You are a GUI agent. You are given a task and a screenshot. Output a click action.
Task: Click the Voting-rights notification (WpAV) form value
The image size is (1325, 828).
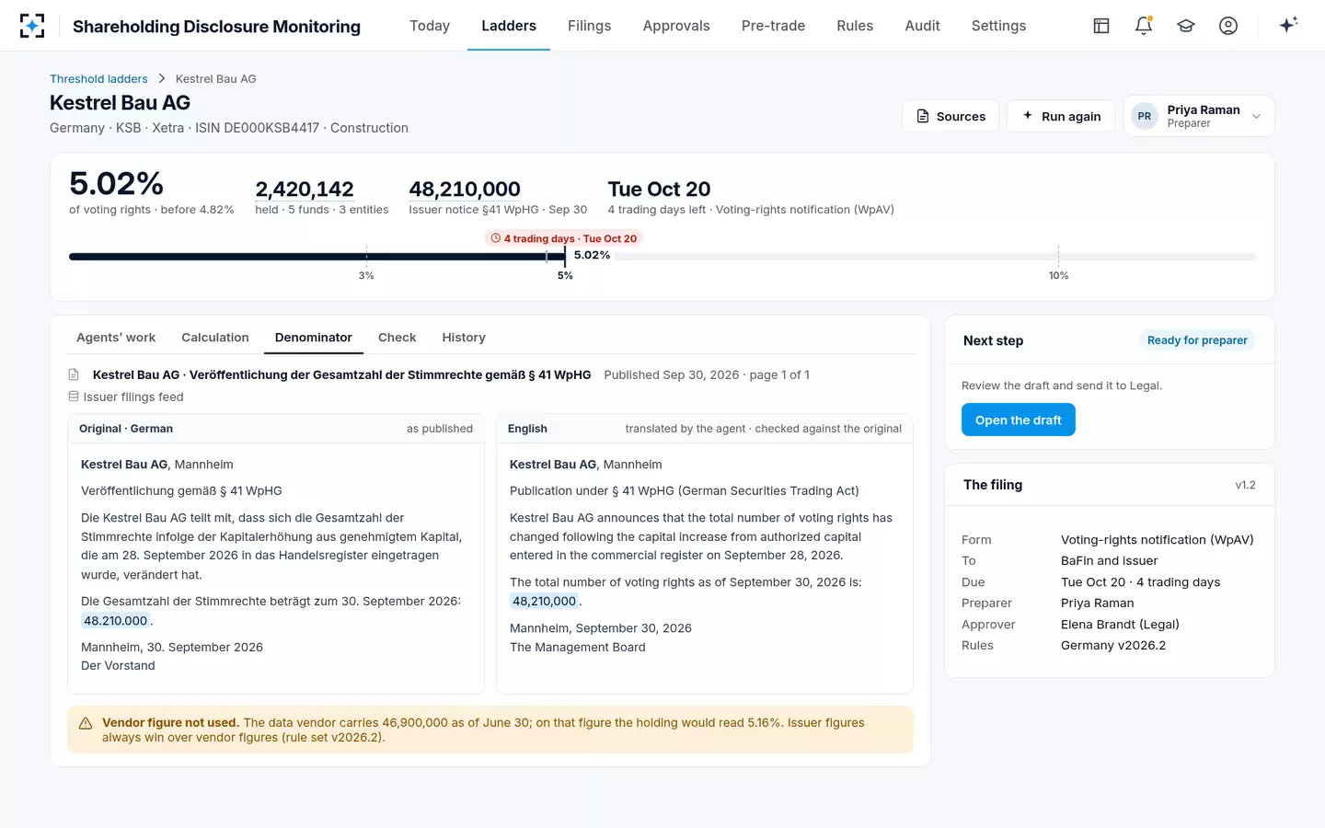(x=1158, y=539)
